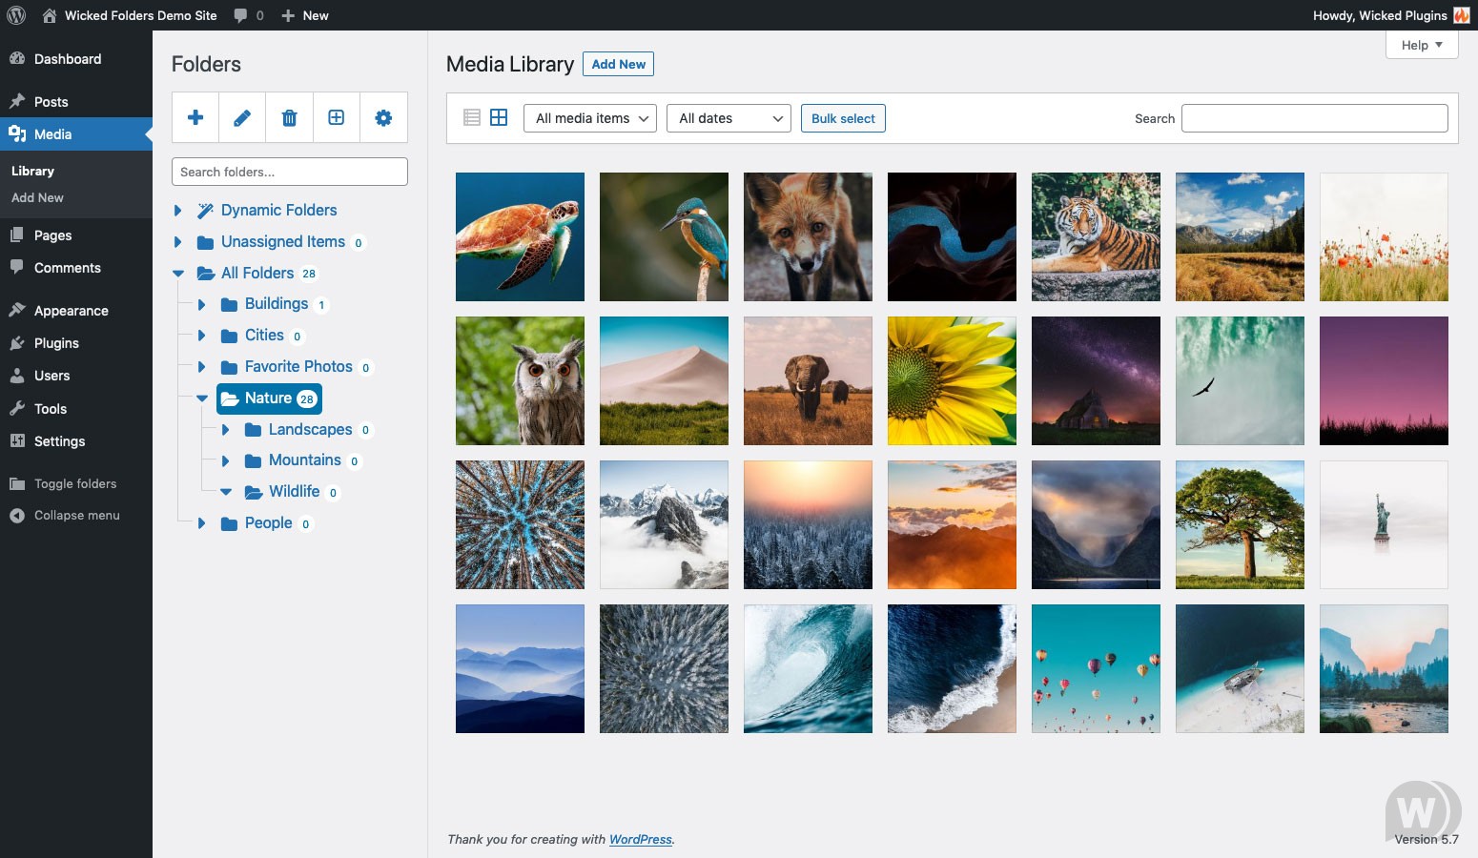Select the rename folder pencil icon
Viewport: 1478px width, 858px height.
coord(242,116)
